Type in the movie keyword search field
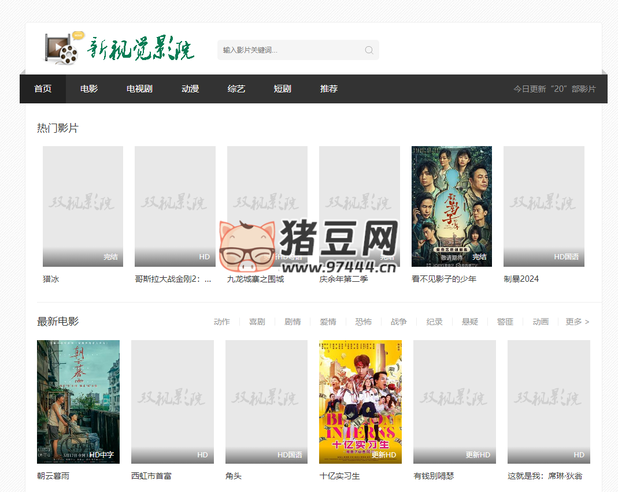The height and width of the screenshot is (492, 618). pyautogui.click(x=289, y=50)
